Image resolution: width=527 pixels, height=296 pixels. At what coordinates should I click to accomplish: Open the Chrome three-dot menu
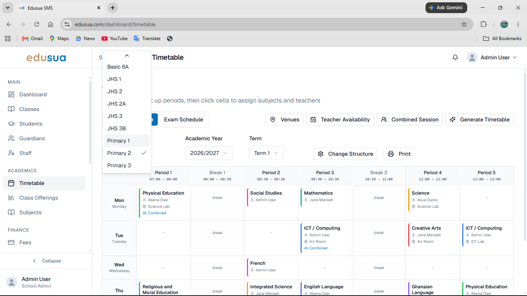pos(517,24)
